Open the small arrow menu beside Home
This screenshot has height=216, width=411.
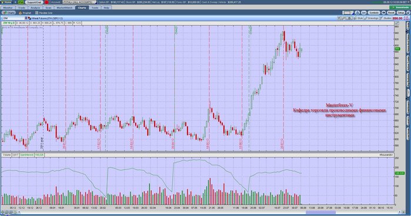point(15,2)
